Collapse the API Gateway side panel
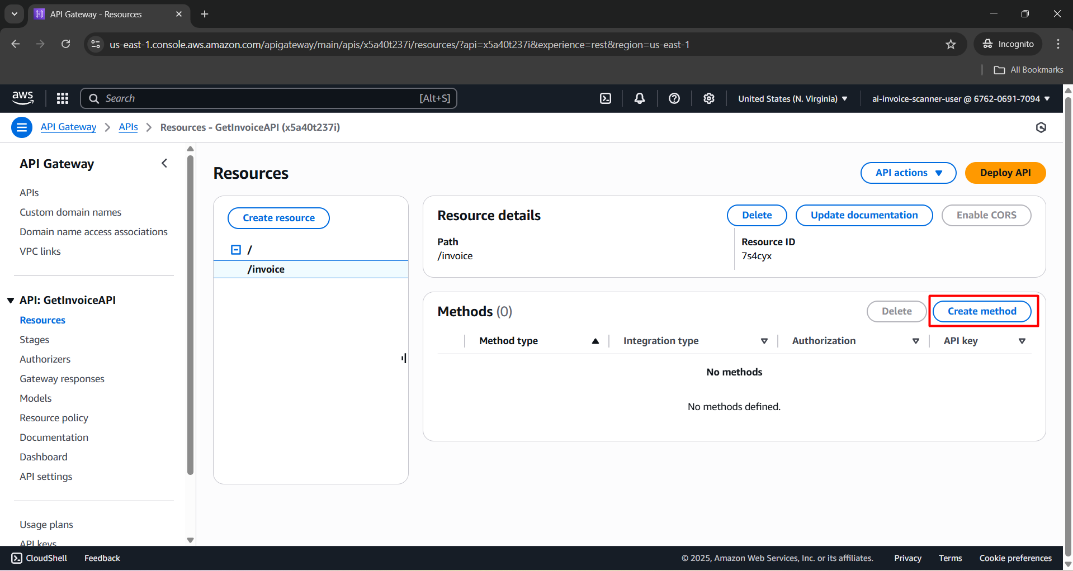1073x571 pixels. (x=164, y=163)
